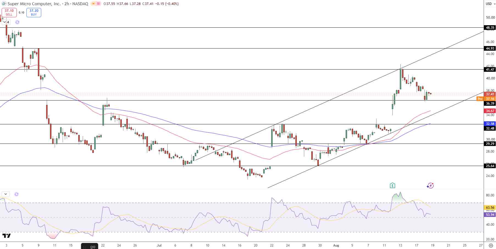This screenshot has width=496, height=249.
Task: Click the 41.47 price level label
Action: [490, 70]
